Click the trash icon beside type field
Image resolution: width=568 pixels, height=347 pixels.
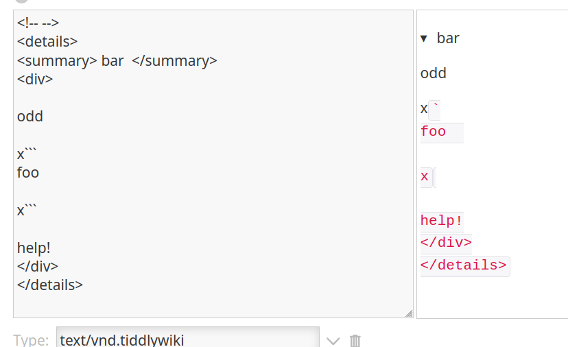355,340
